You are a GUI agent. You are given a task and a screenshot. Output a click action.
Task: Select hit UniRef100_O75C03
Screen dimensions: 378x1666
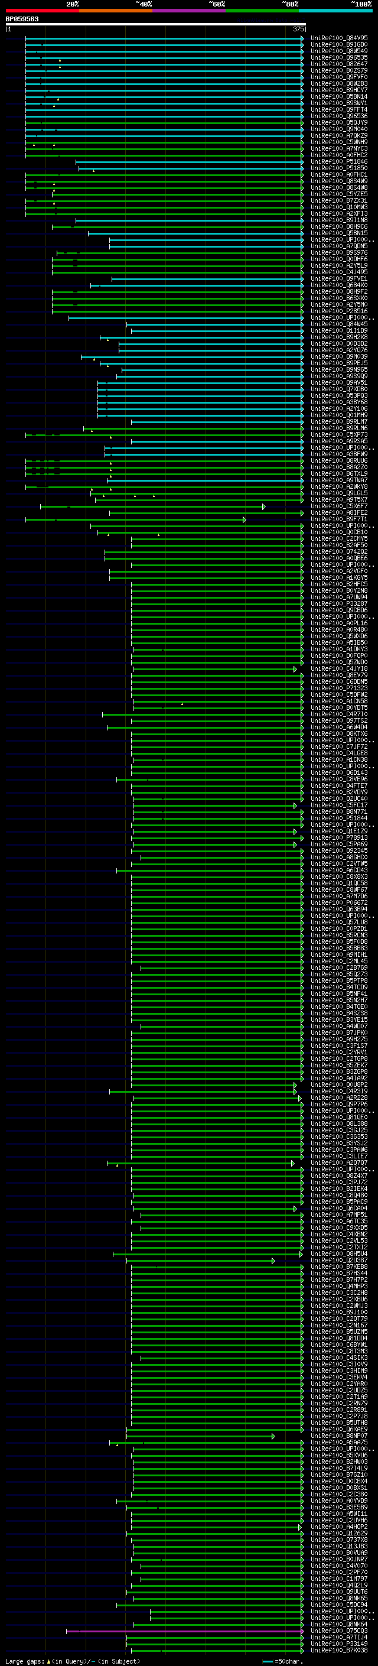tap(339, 1631)
